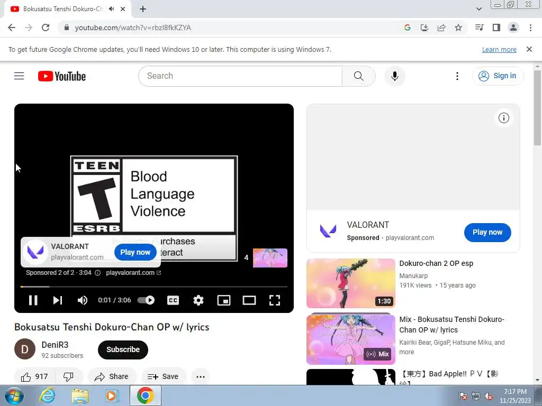
Task: Select the Bokusatsu Tenshi Dokuro-Chan tab
Action: coord(68,9)
